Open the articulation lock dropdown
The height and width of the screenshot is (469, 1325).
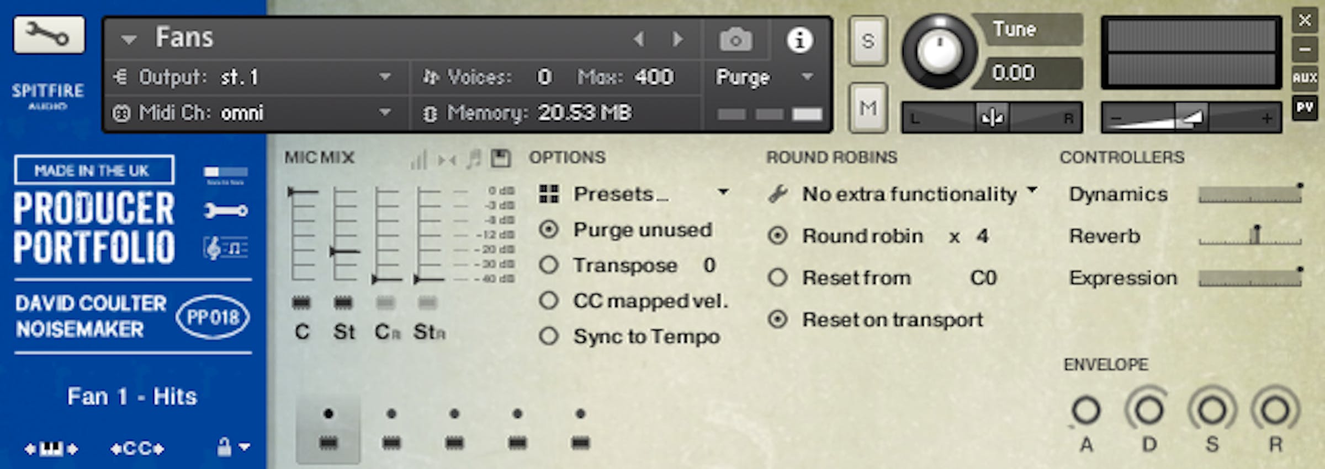click(x=233, y=447)
